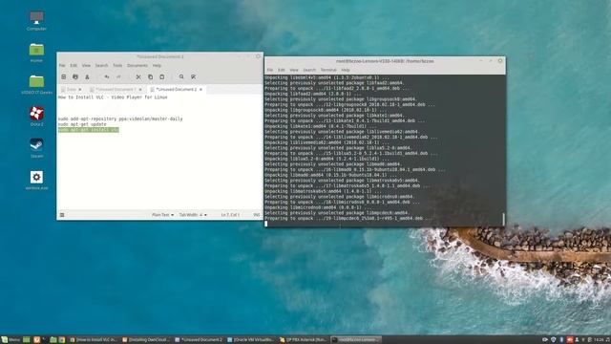Switch to Oracle VM VirtualBox taskbar window
Image resolution: width=611 pixels, height=344 pixels.
click(250, 340)
